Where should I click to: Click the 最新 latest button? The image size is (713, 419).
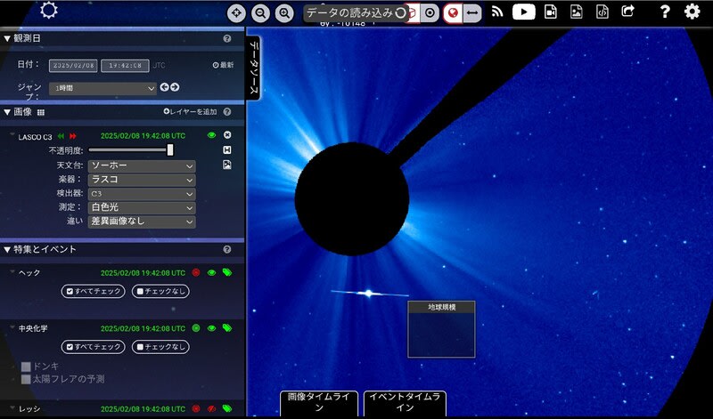coord(223,65)
